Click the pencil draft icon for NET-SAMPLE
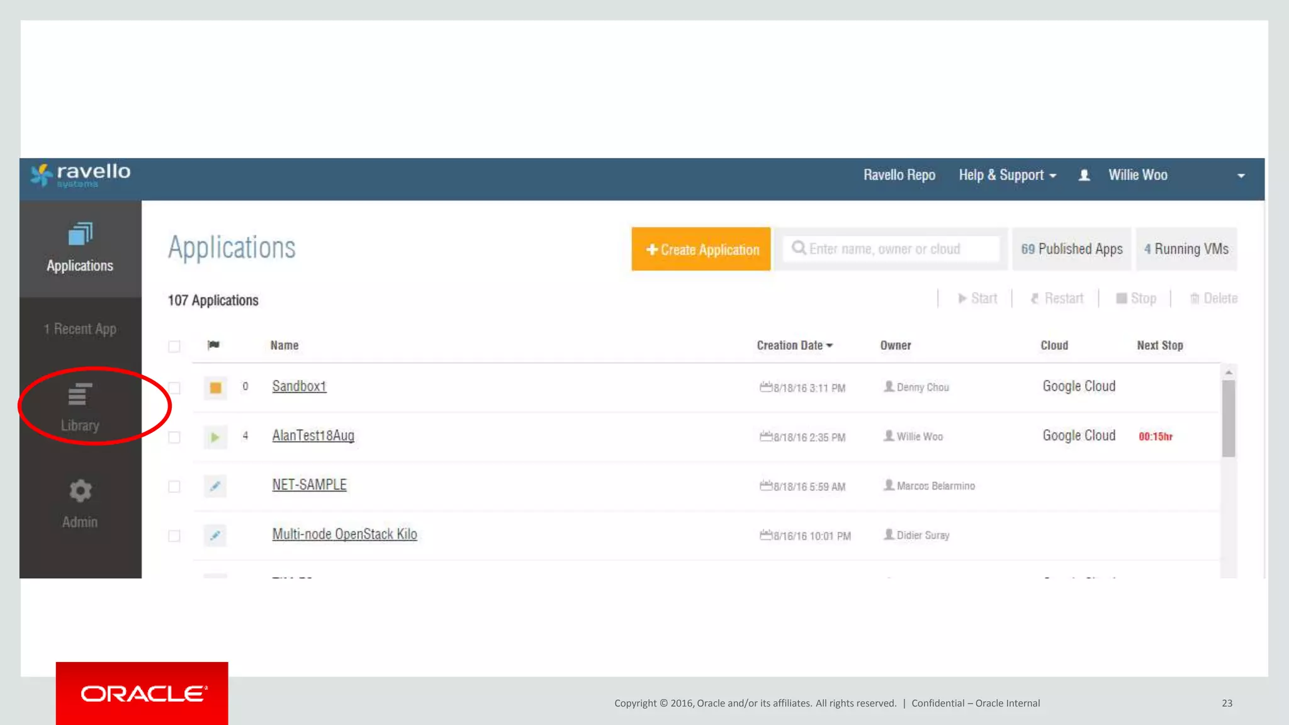 point(215,486)
